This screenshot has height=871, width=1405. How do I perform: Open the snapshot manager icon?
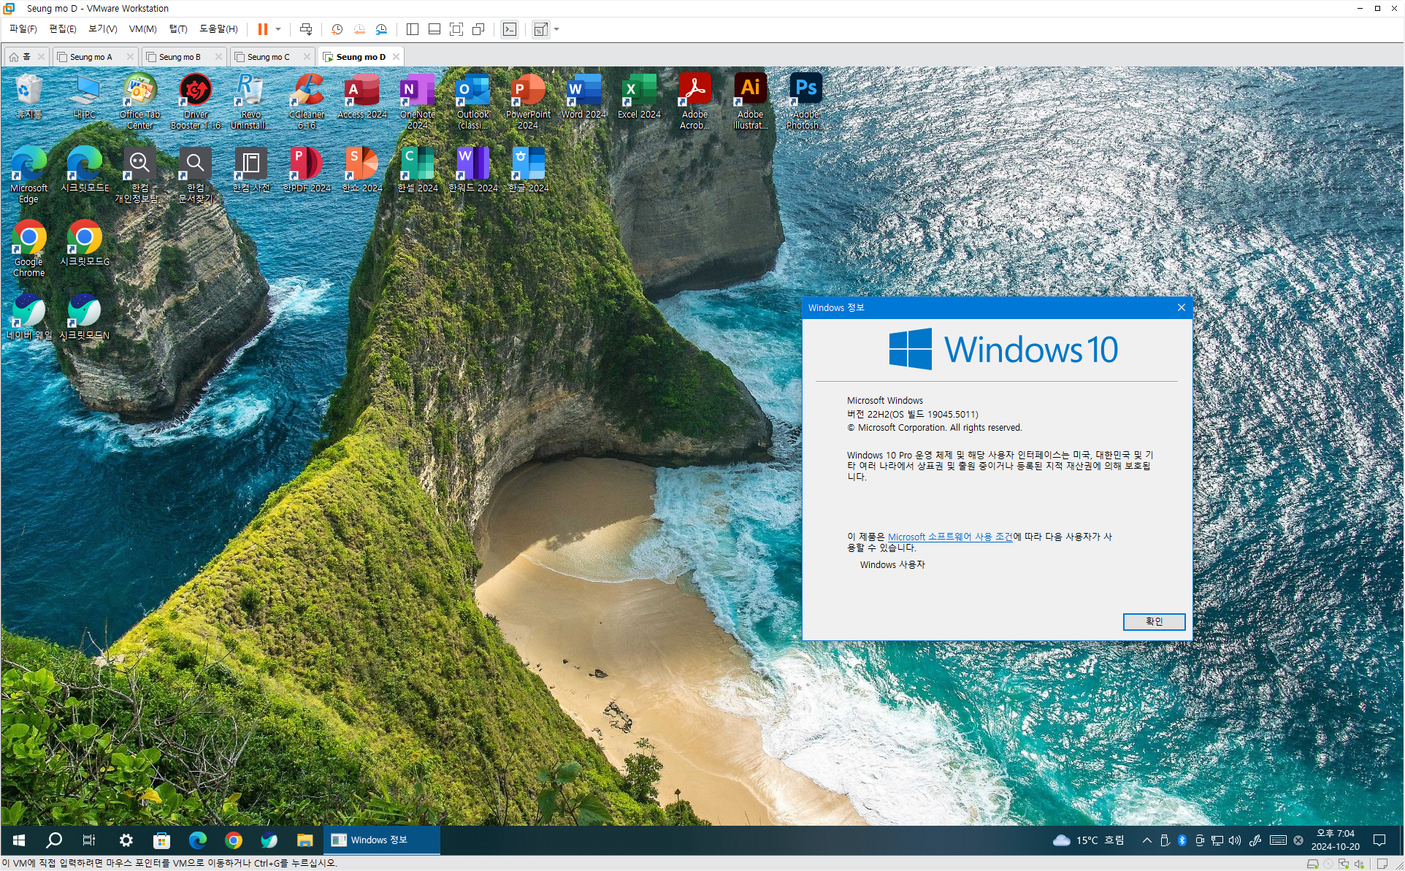pos(381,29)
